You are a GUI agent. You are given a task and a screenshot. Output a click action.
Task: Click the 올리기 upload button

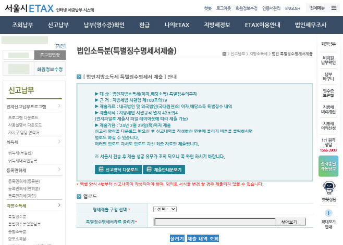pyautogui.click(x=177, y=238)
